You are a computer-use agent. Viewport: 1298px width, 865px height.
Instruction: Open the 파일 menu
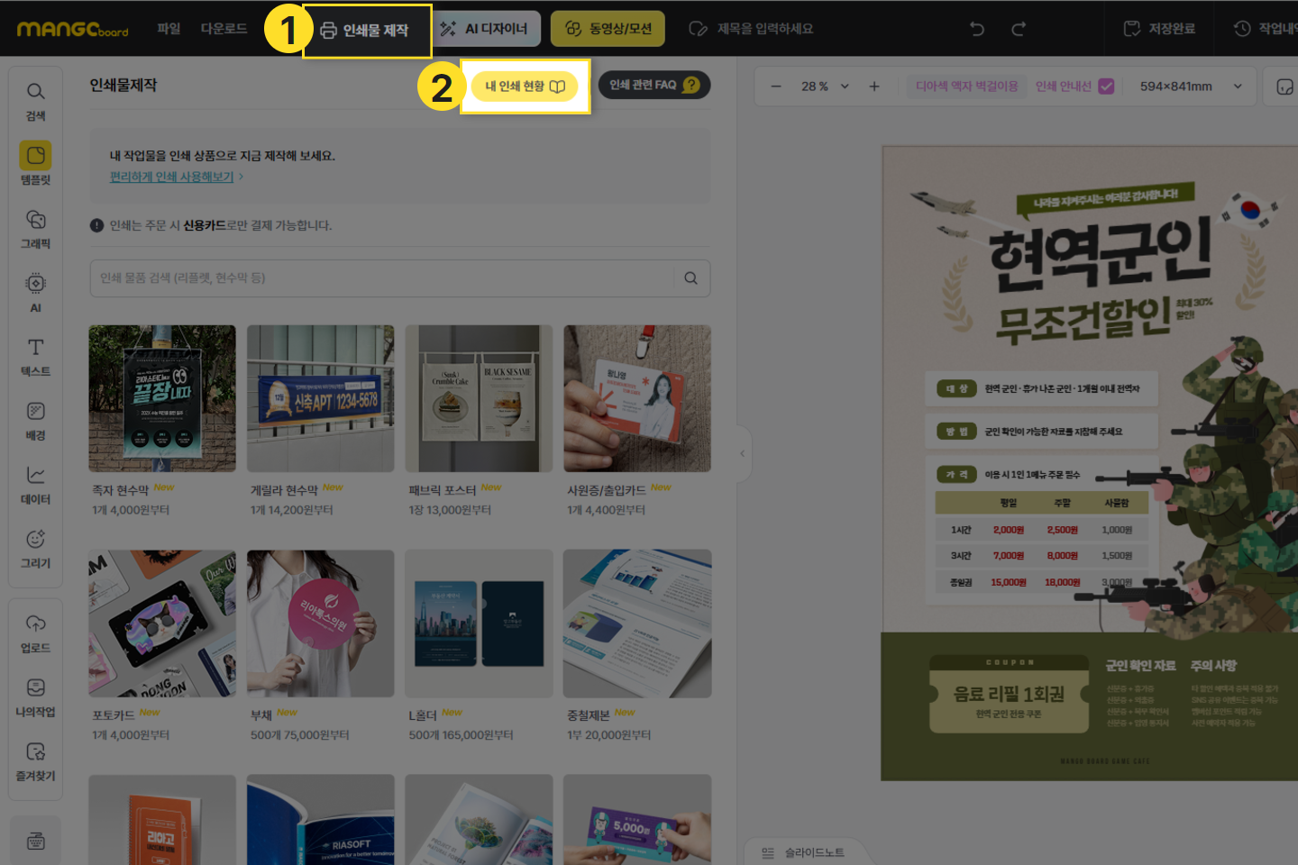169,29
